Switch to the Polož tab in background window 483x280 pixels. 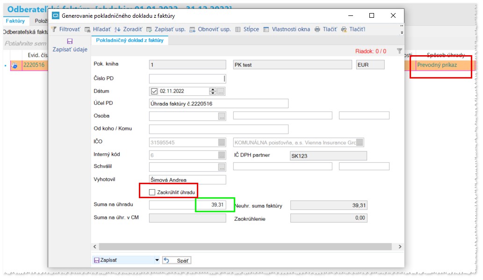point(41,21)
